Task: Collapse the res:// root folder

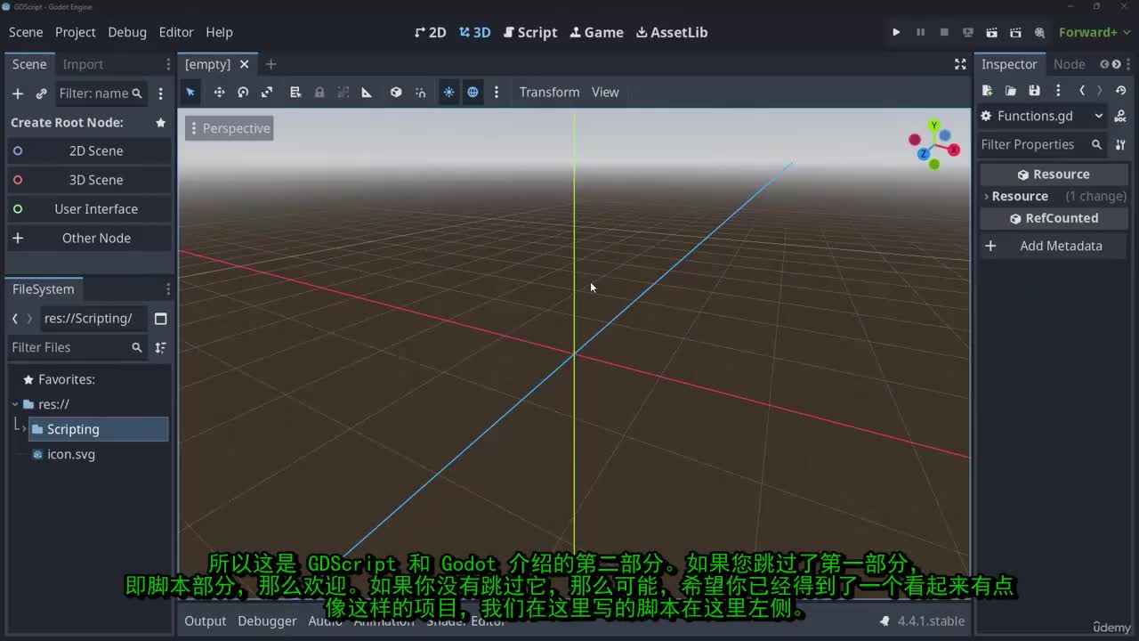Action: point(15,404)
